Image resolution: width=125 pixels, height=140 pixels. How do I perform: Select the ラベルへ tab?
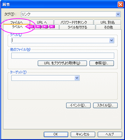click(x=17, y=27)
